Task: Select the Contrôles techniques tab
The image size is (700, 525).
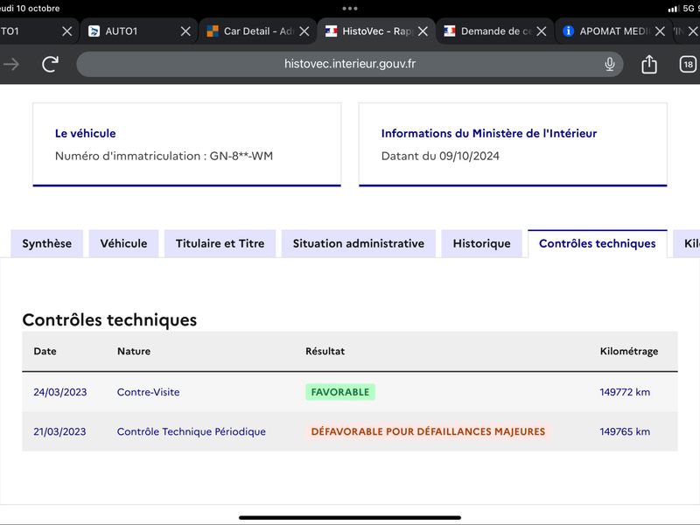Action: pos(598,243)
